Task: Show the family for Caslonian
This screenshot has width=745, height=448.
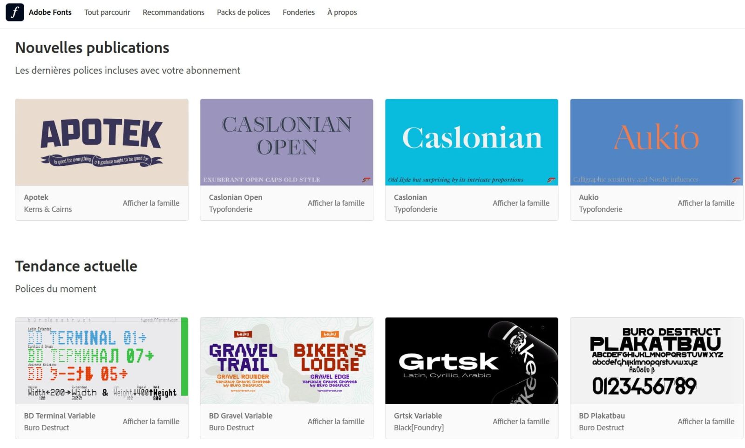Action: coord(521,203)
